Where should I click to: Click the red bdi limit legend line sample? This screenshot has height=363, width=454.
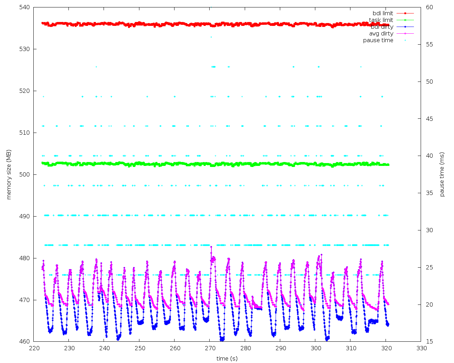coord(405,13)
